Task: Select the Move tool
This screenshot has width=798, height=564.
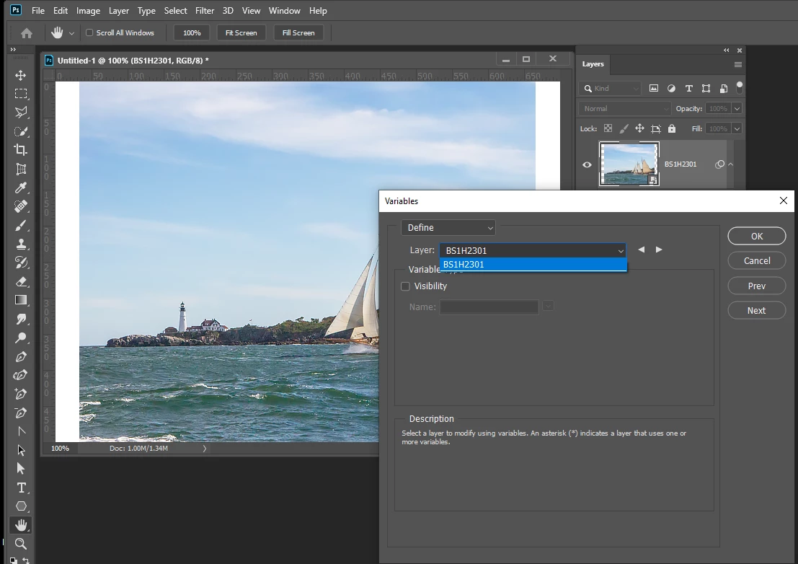Action: (21, 76)
